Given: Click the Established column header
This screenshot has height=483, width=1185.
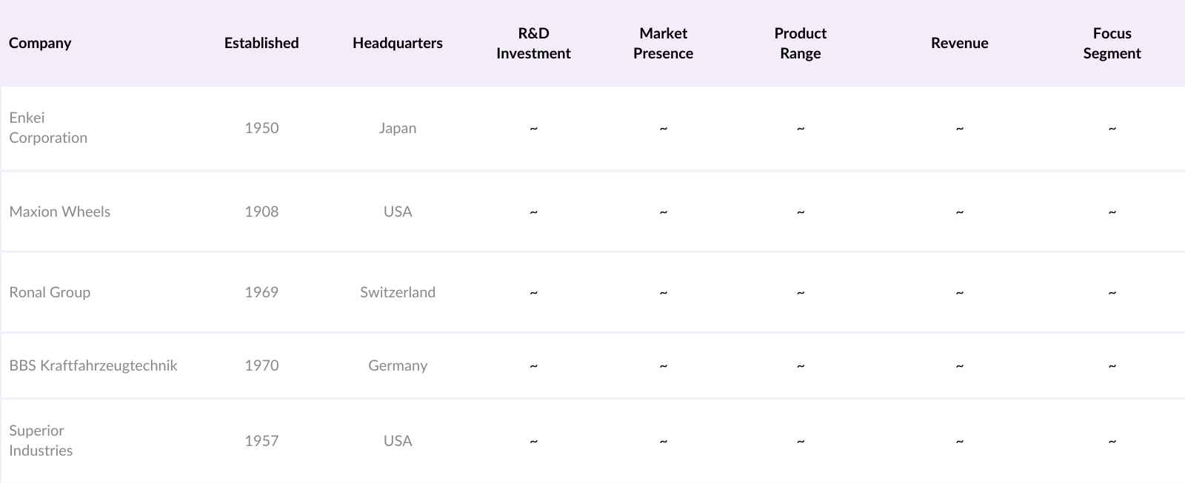Looking at the screenshot, I should click(261, 43).
